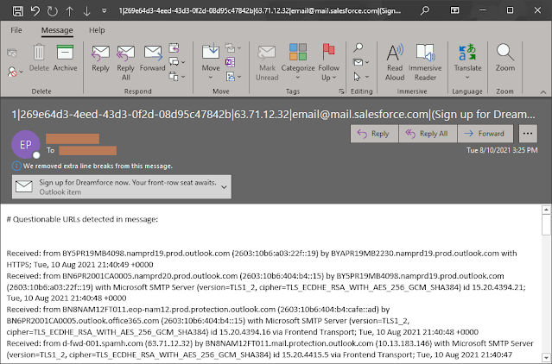Click Reply button in message header
Screen dimensions: 552x364
(374, 134)
